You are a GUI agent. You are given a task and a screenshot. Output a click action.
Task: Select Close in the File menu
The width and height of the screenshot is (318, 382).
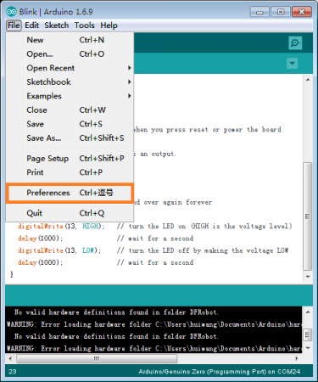(x=70, y=110)
